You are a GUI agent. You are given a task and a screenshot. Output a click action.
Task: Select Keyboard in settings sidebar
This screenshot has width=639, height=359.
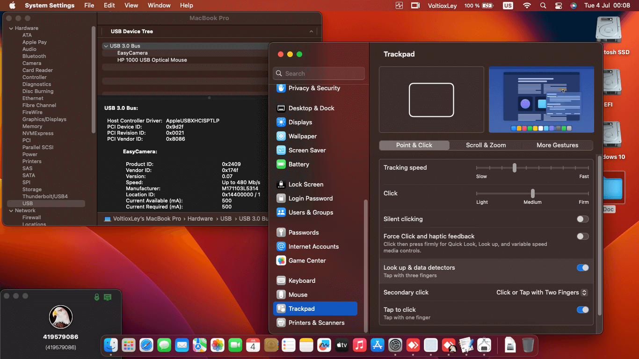315,280
